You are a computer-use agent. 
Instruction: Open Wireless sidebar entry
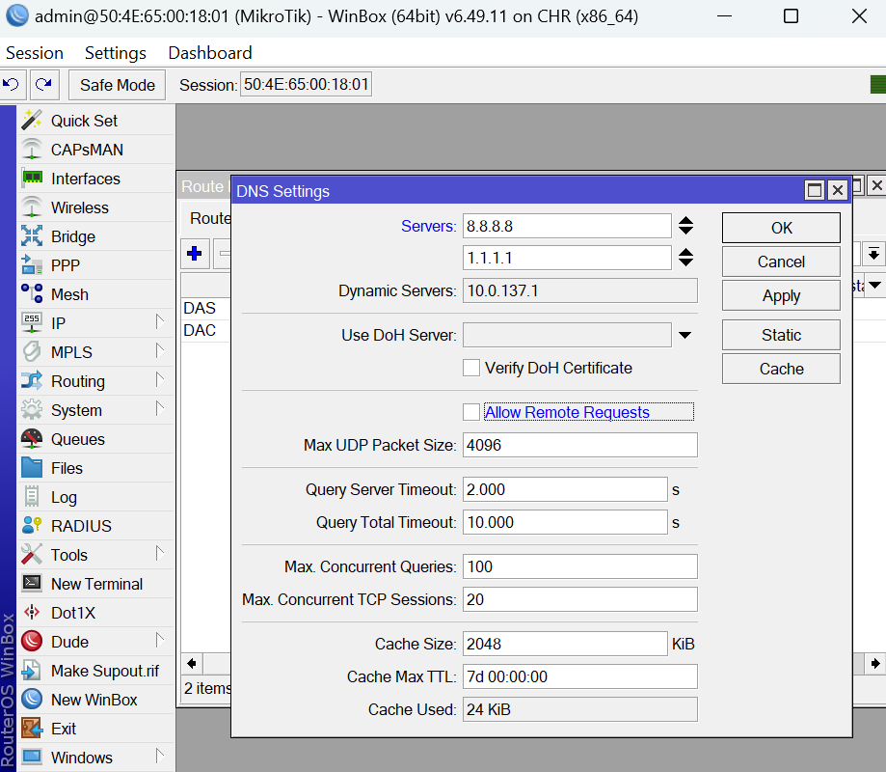click(95, 207)
